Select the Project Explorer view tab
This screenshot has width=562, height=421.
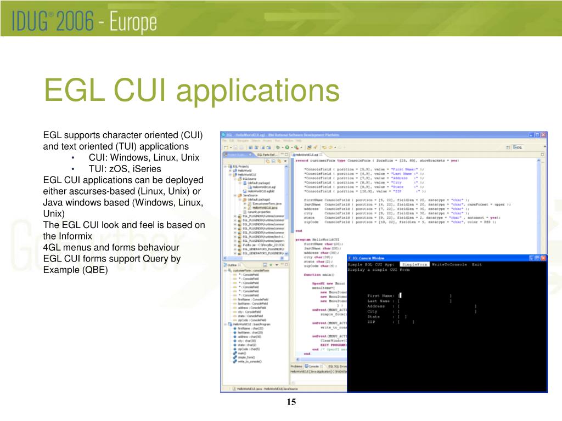click(237, 155)
